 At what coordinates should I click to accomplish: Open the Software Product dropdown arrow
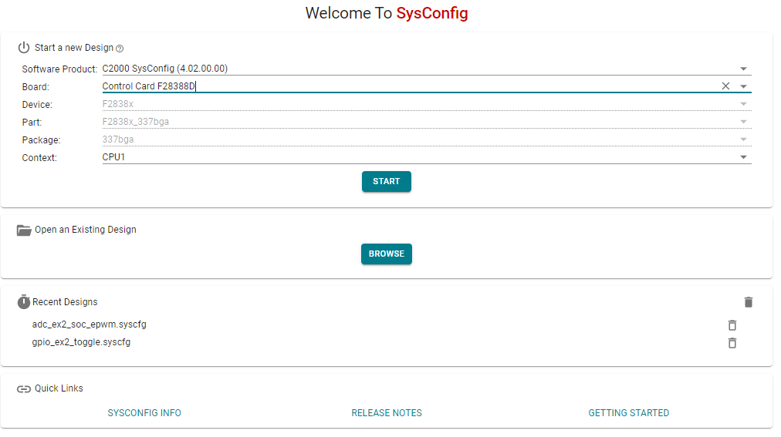click(743, 69)
